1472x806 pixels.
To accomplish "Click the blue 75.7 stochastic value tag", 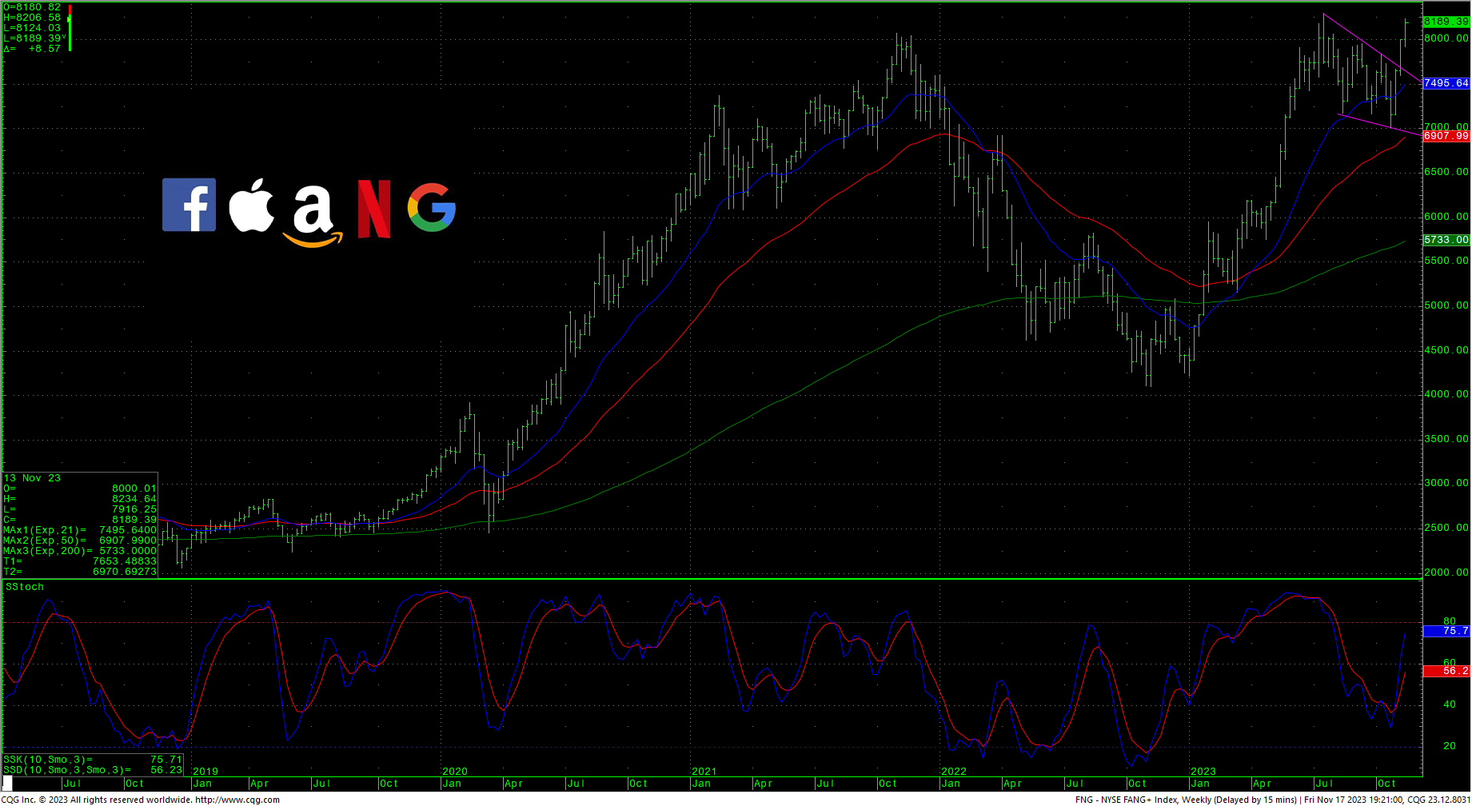I will tap(1446, 631).
